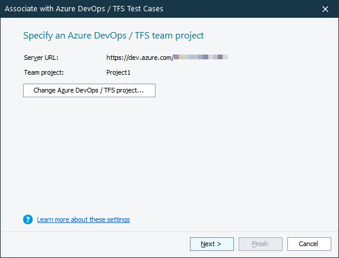Select the Project1 team project value
The width and height of the screenshot is (339, 258).
(119, 72)
